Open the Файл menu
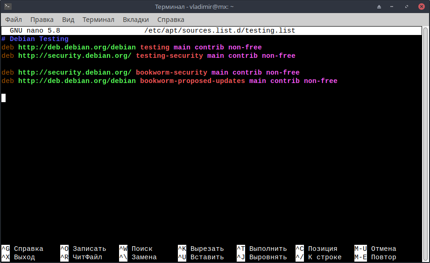The image size is (430, 263). tap(14, 20)
